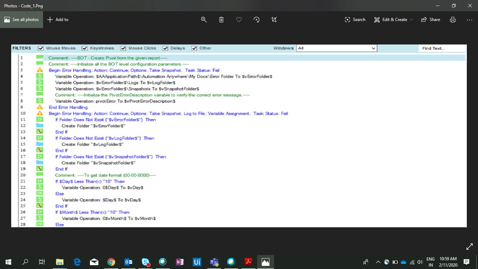The image size is (478, 269).
Task: Click the Add to menu item
Action: tap(58, 20)
